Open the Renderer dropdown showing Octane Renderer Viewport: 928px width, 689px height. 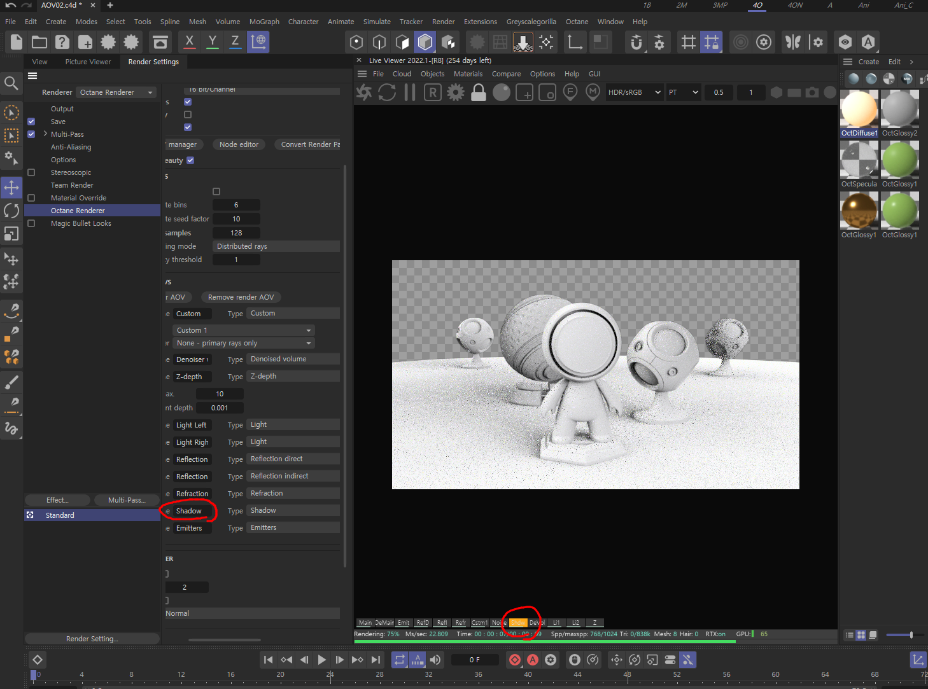click(116, 92)
